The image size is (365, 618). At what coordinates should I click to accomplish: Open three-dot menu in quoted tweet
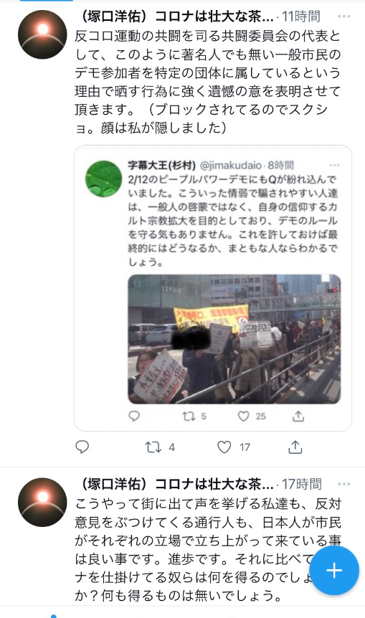click(334, 165)
